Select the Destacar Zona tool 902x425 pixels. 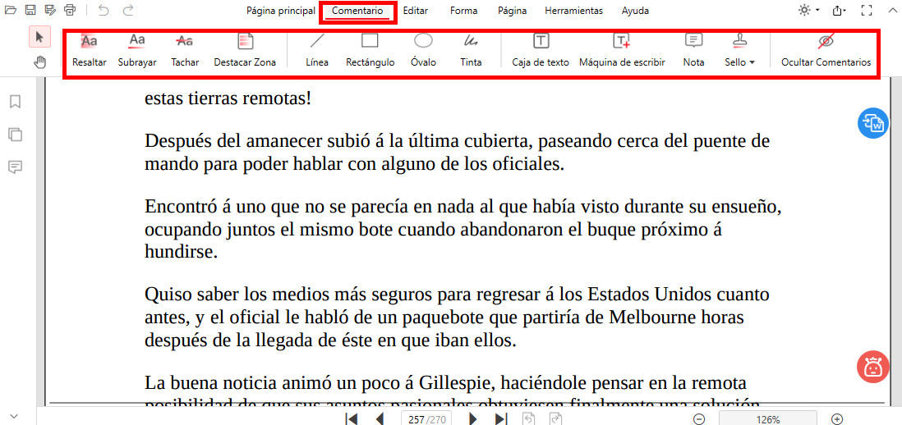pos(245,51)
